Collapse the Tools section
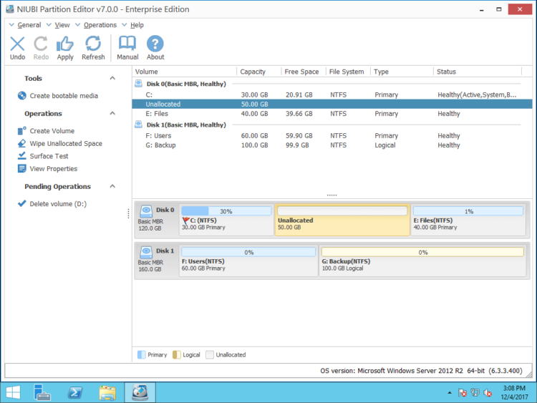537x403 pixels. (112, 78)
